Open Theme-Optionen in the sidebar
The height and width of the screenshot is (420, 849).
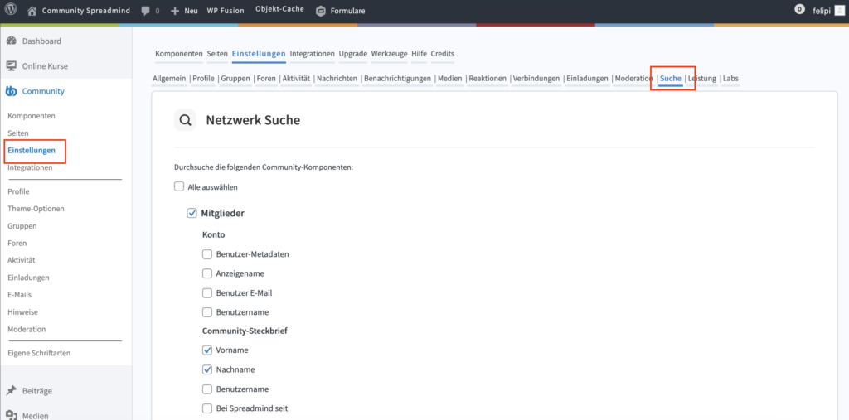tap(36, 209)
